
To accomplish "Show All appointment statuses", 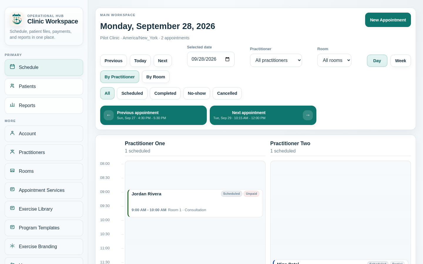I will click(x=107, y=93).
